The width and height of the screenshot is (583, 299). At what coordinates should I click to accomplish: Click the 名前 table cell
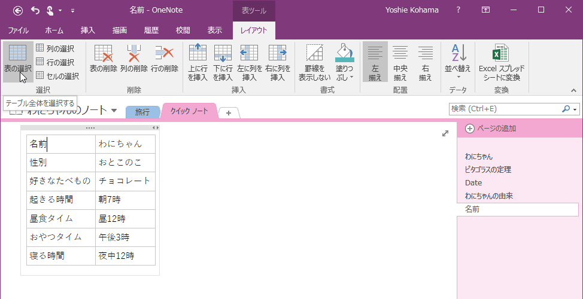click(x=61, y=144)
